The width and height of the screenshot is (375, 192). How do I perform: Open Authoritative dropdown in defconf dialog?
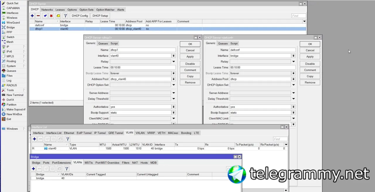click(293, 107)
